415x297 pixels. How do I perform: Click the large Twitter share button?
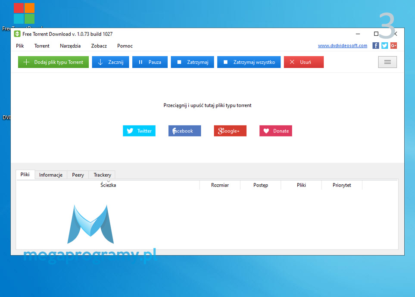click(x=139, y=131)
